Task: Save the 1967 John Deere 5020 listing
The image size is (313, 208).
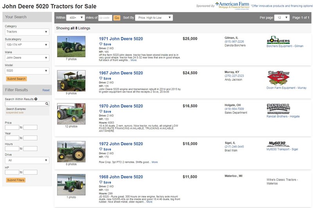Action: point(105,78)
